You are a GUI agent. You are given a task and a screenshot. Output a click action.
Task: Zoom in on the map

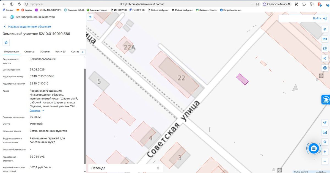click(325, 152)
